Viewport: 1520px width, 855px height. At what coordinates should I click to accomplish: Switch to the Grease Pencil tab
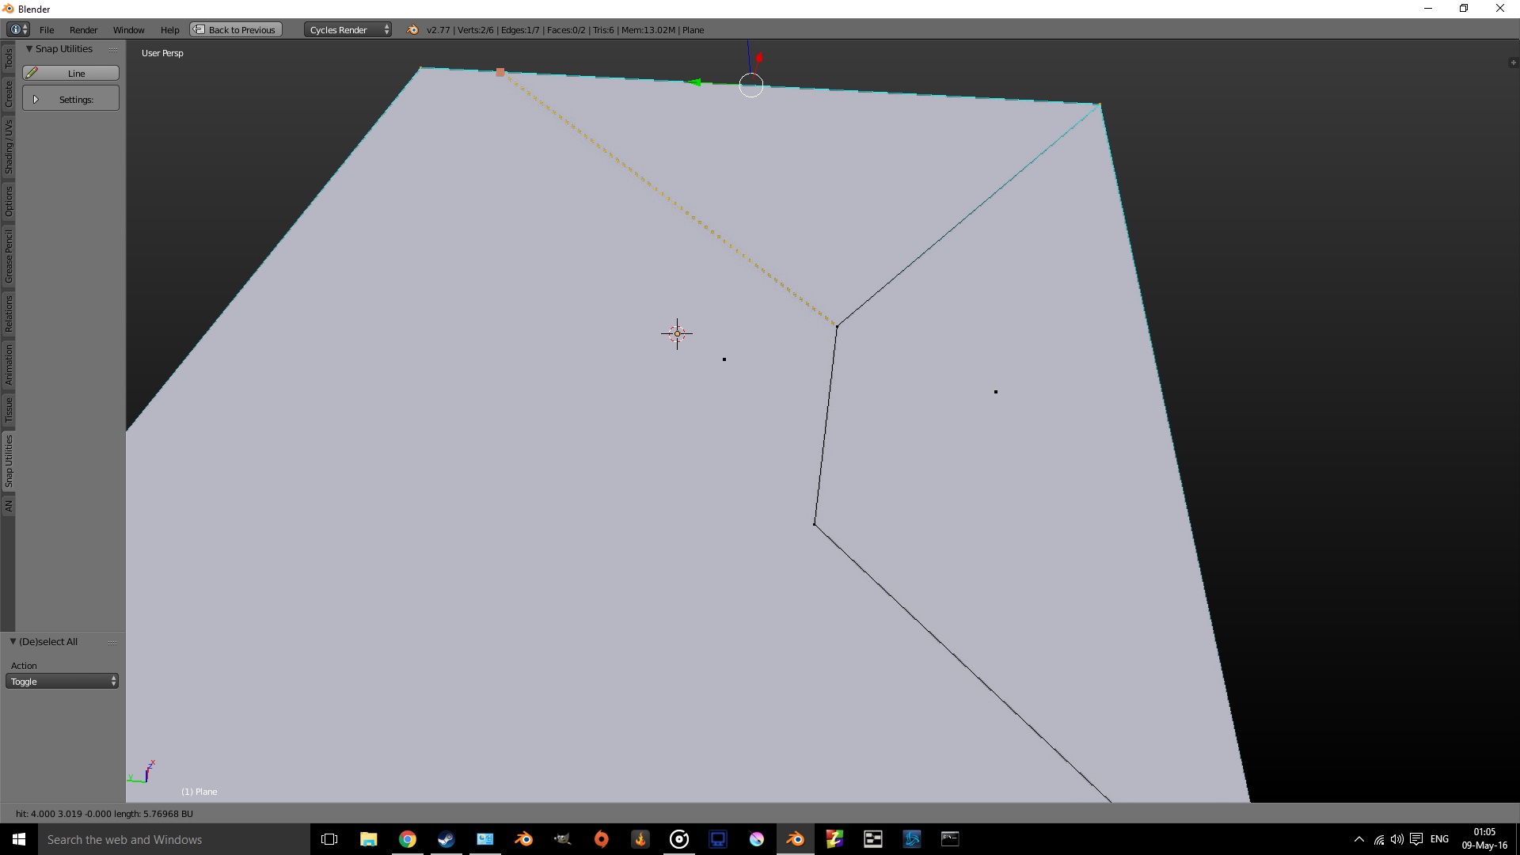[9, 256]
